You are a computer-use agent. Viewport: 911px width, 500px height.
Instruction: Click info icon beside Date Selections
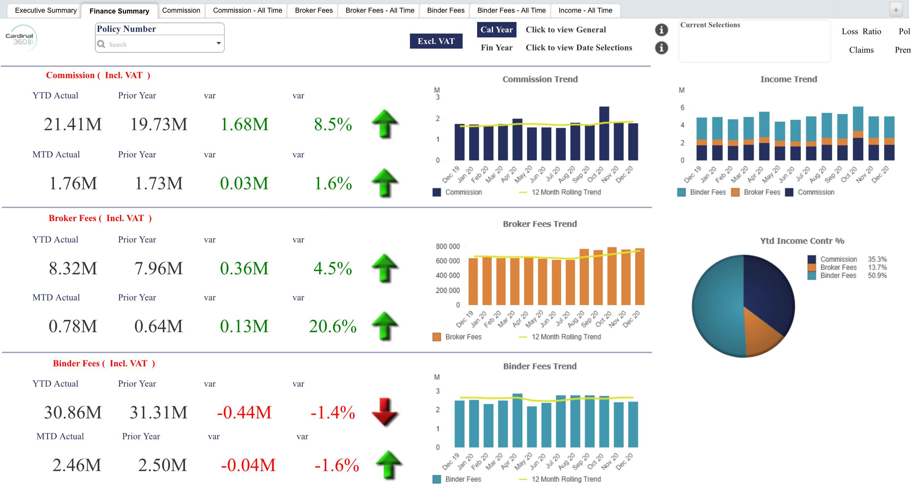661,48
